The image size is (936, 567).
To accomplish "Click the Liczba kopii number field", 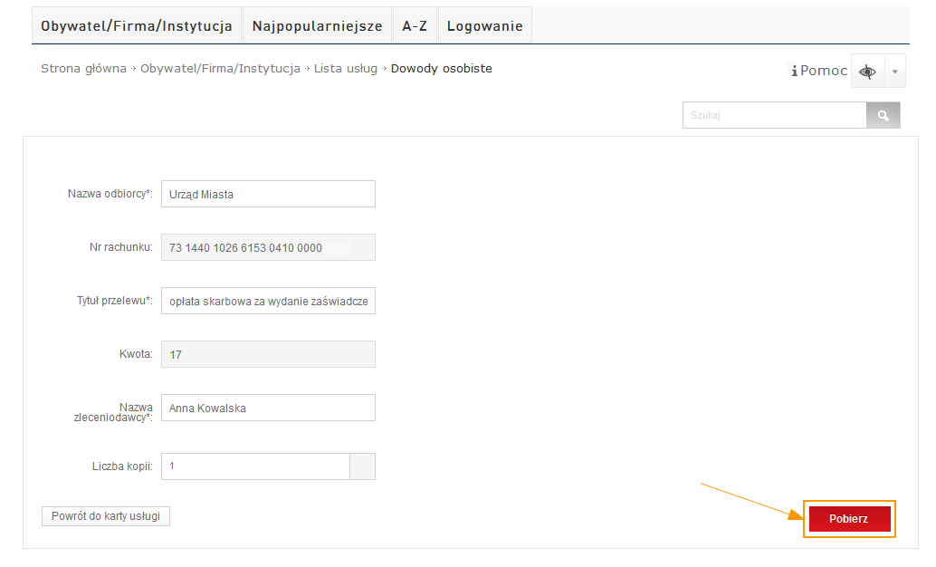I will (254, 466).
